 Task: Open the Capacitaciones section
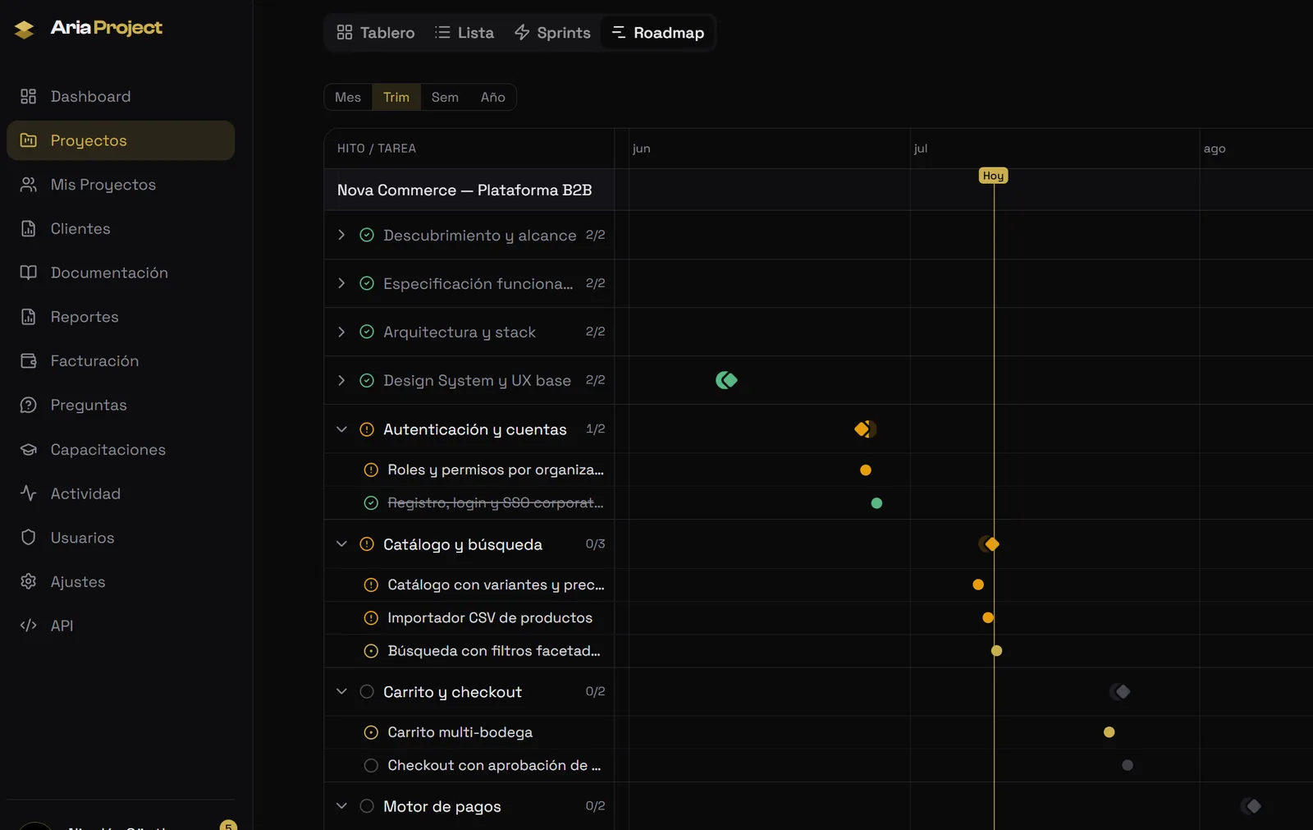121,450
